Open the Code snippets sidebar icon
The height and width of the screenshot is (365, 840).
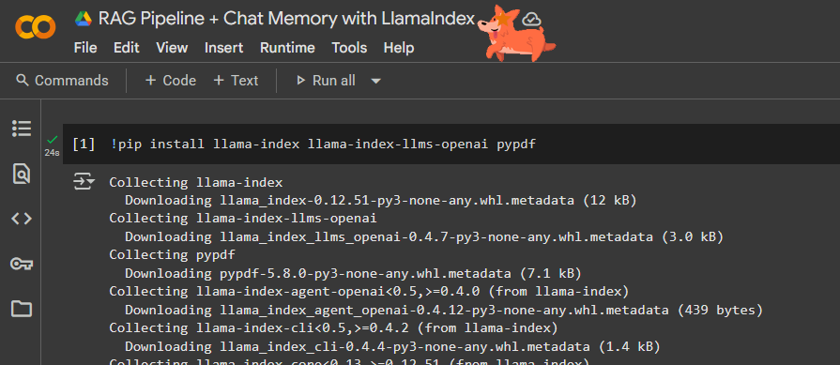(x=22, y=219)
